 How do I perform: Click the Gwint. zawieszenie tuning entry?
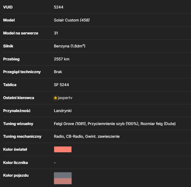point(102,136)
